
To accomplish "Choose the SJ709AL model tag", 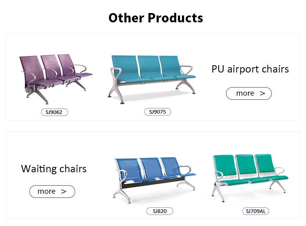I will click(257, 211).
